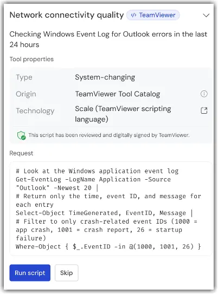Click the System-changing type value
The width and height of the screenshot is (218, 294).
[105, 77]
